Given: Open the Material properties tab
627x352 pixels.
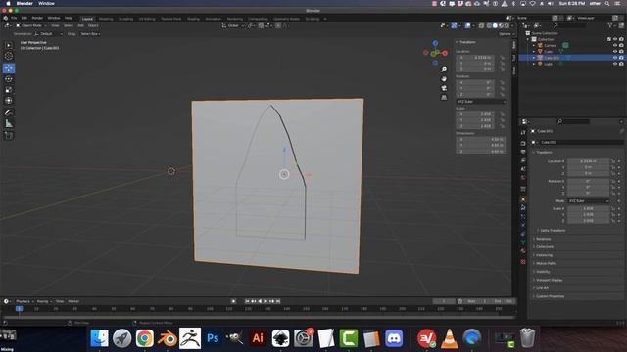Looking at the screenshot, I should click(523, 251).
